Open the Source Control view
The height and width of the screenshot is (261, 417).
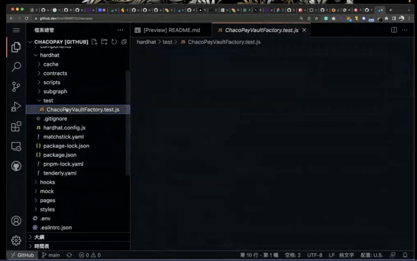[16, 87]
